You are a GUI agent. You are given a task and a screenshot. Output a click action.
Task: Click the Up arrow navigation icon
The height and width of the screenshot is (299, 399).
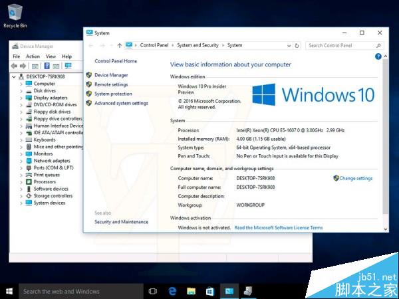coord(119,45)
